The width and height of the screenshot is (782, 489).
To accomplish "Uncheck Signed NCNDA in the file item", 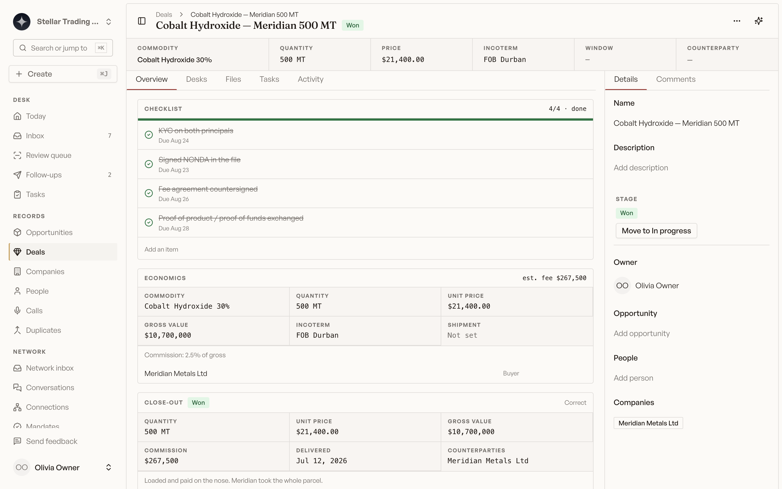I will click(149, 164).
